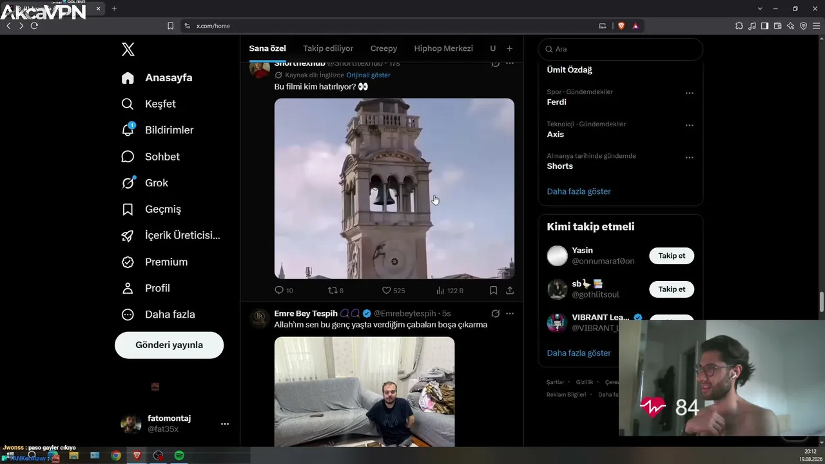Viewport: 825px width, 464px height.
Task: Expand the Daha fazla menu
Action: (158, 314)
